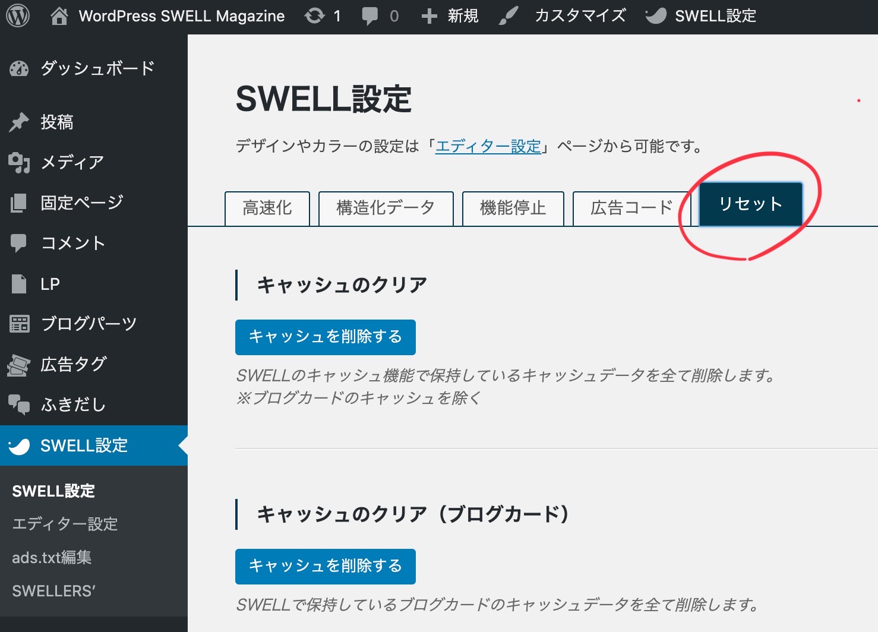Click the メディア camera-music icon
This screenshot has width=878, height=632.
point(19,162)
